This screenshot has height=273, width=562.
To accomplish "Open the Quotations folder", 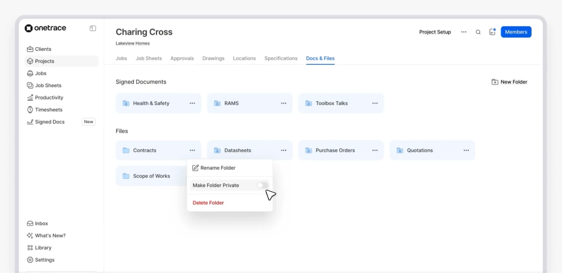I will (x=432, y=150).
